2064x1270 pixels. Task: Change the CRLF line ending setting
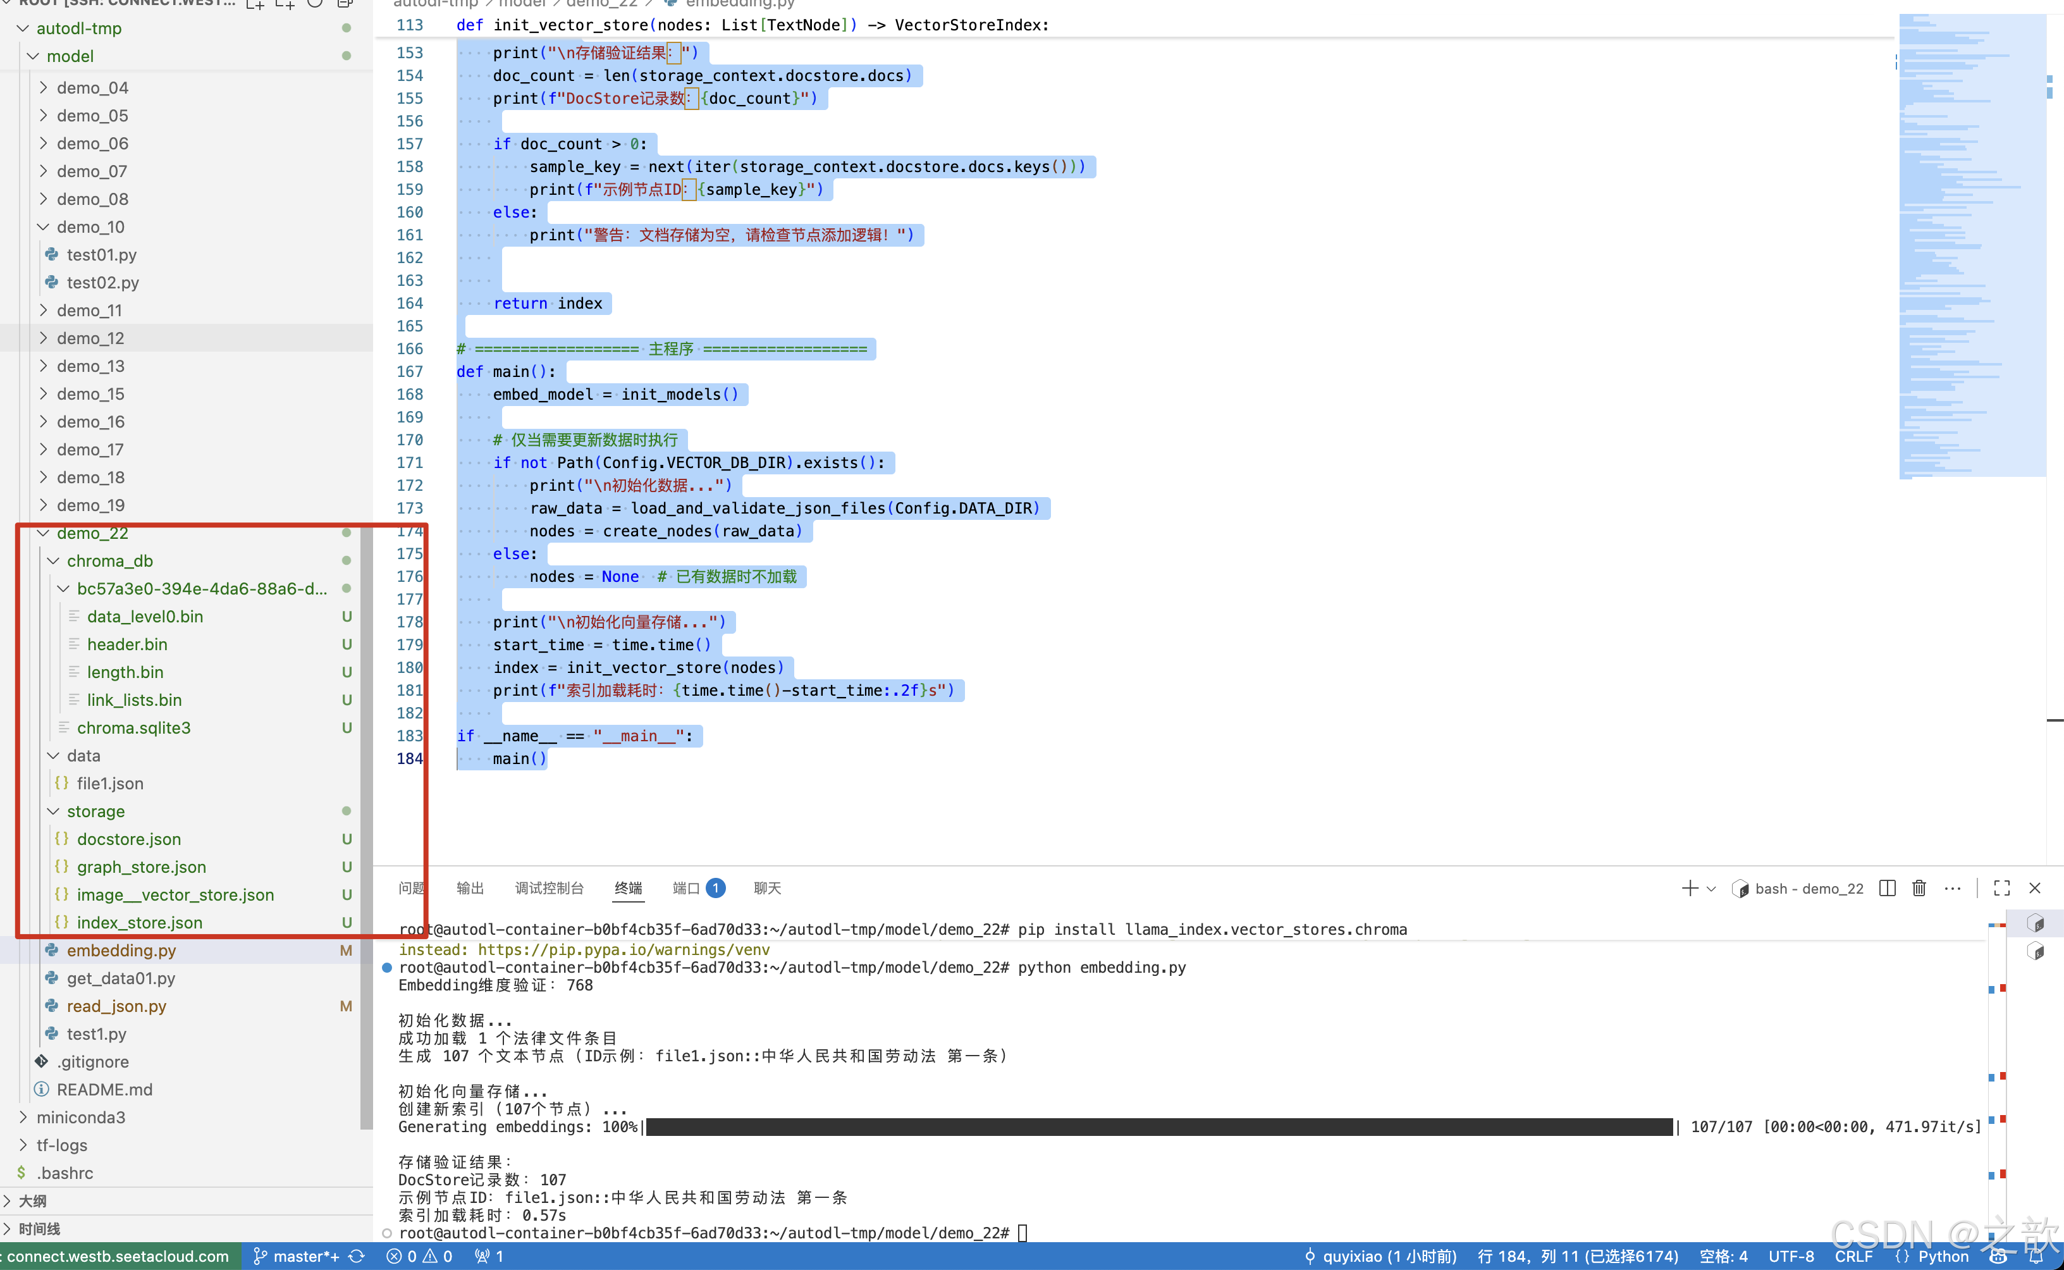click(1853, 1257)
